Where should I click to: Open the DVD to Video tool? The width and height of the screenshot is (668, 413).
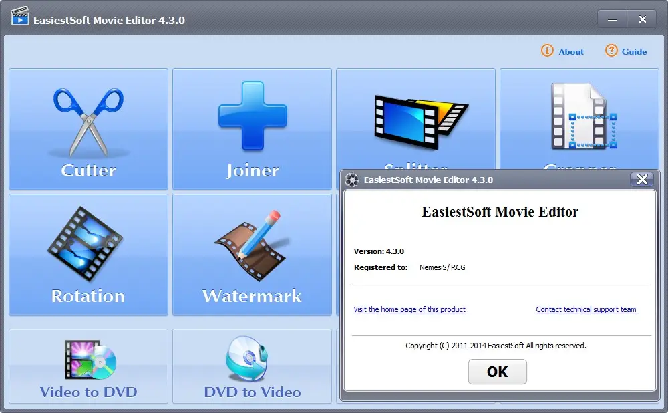252,366
